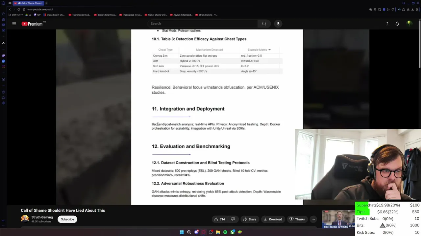This screenshot has height=236, width=421.
Task: Like the video with thumbs up
Action: [x=219, y=219]
